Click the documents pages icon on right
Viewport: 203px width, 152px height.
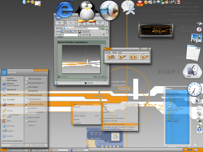(x=193, y=53)
